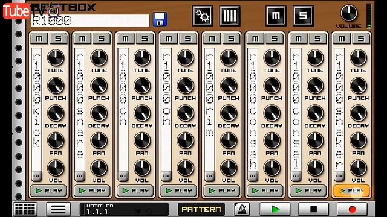Play the r1000congah sample

[x=265, y=190]
